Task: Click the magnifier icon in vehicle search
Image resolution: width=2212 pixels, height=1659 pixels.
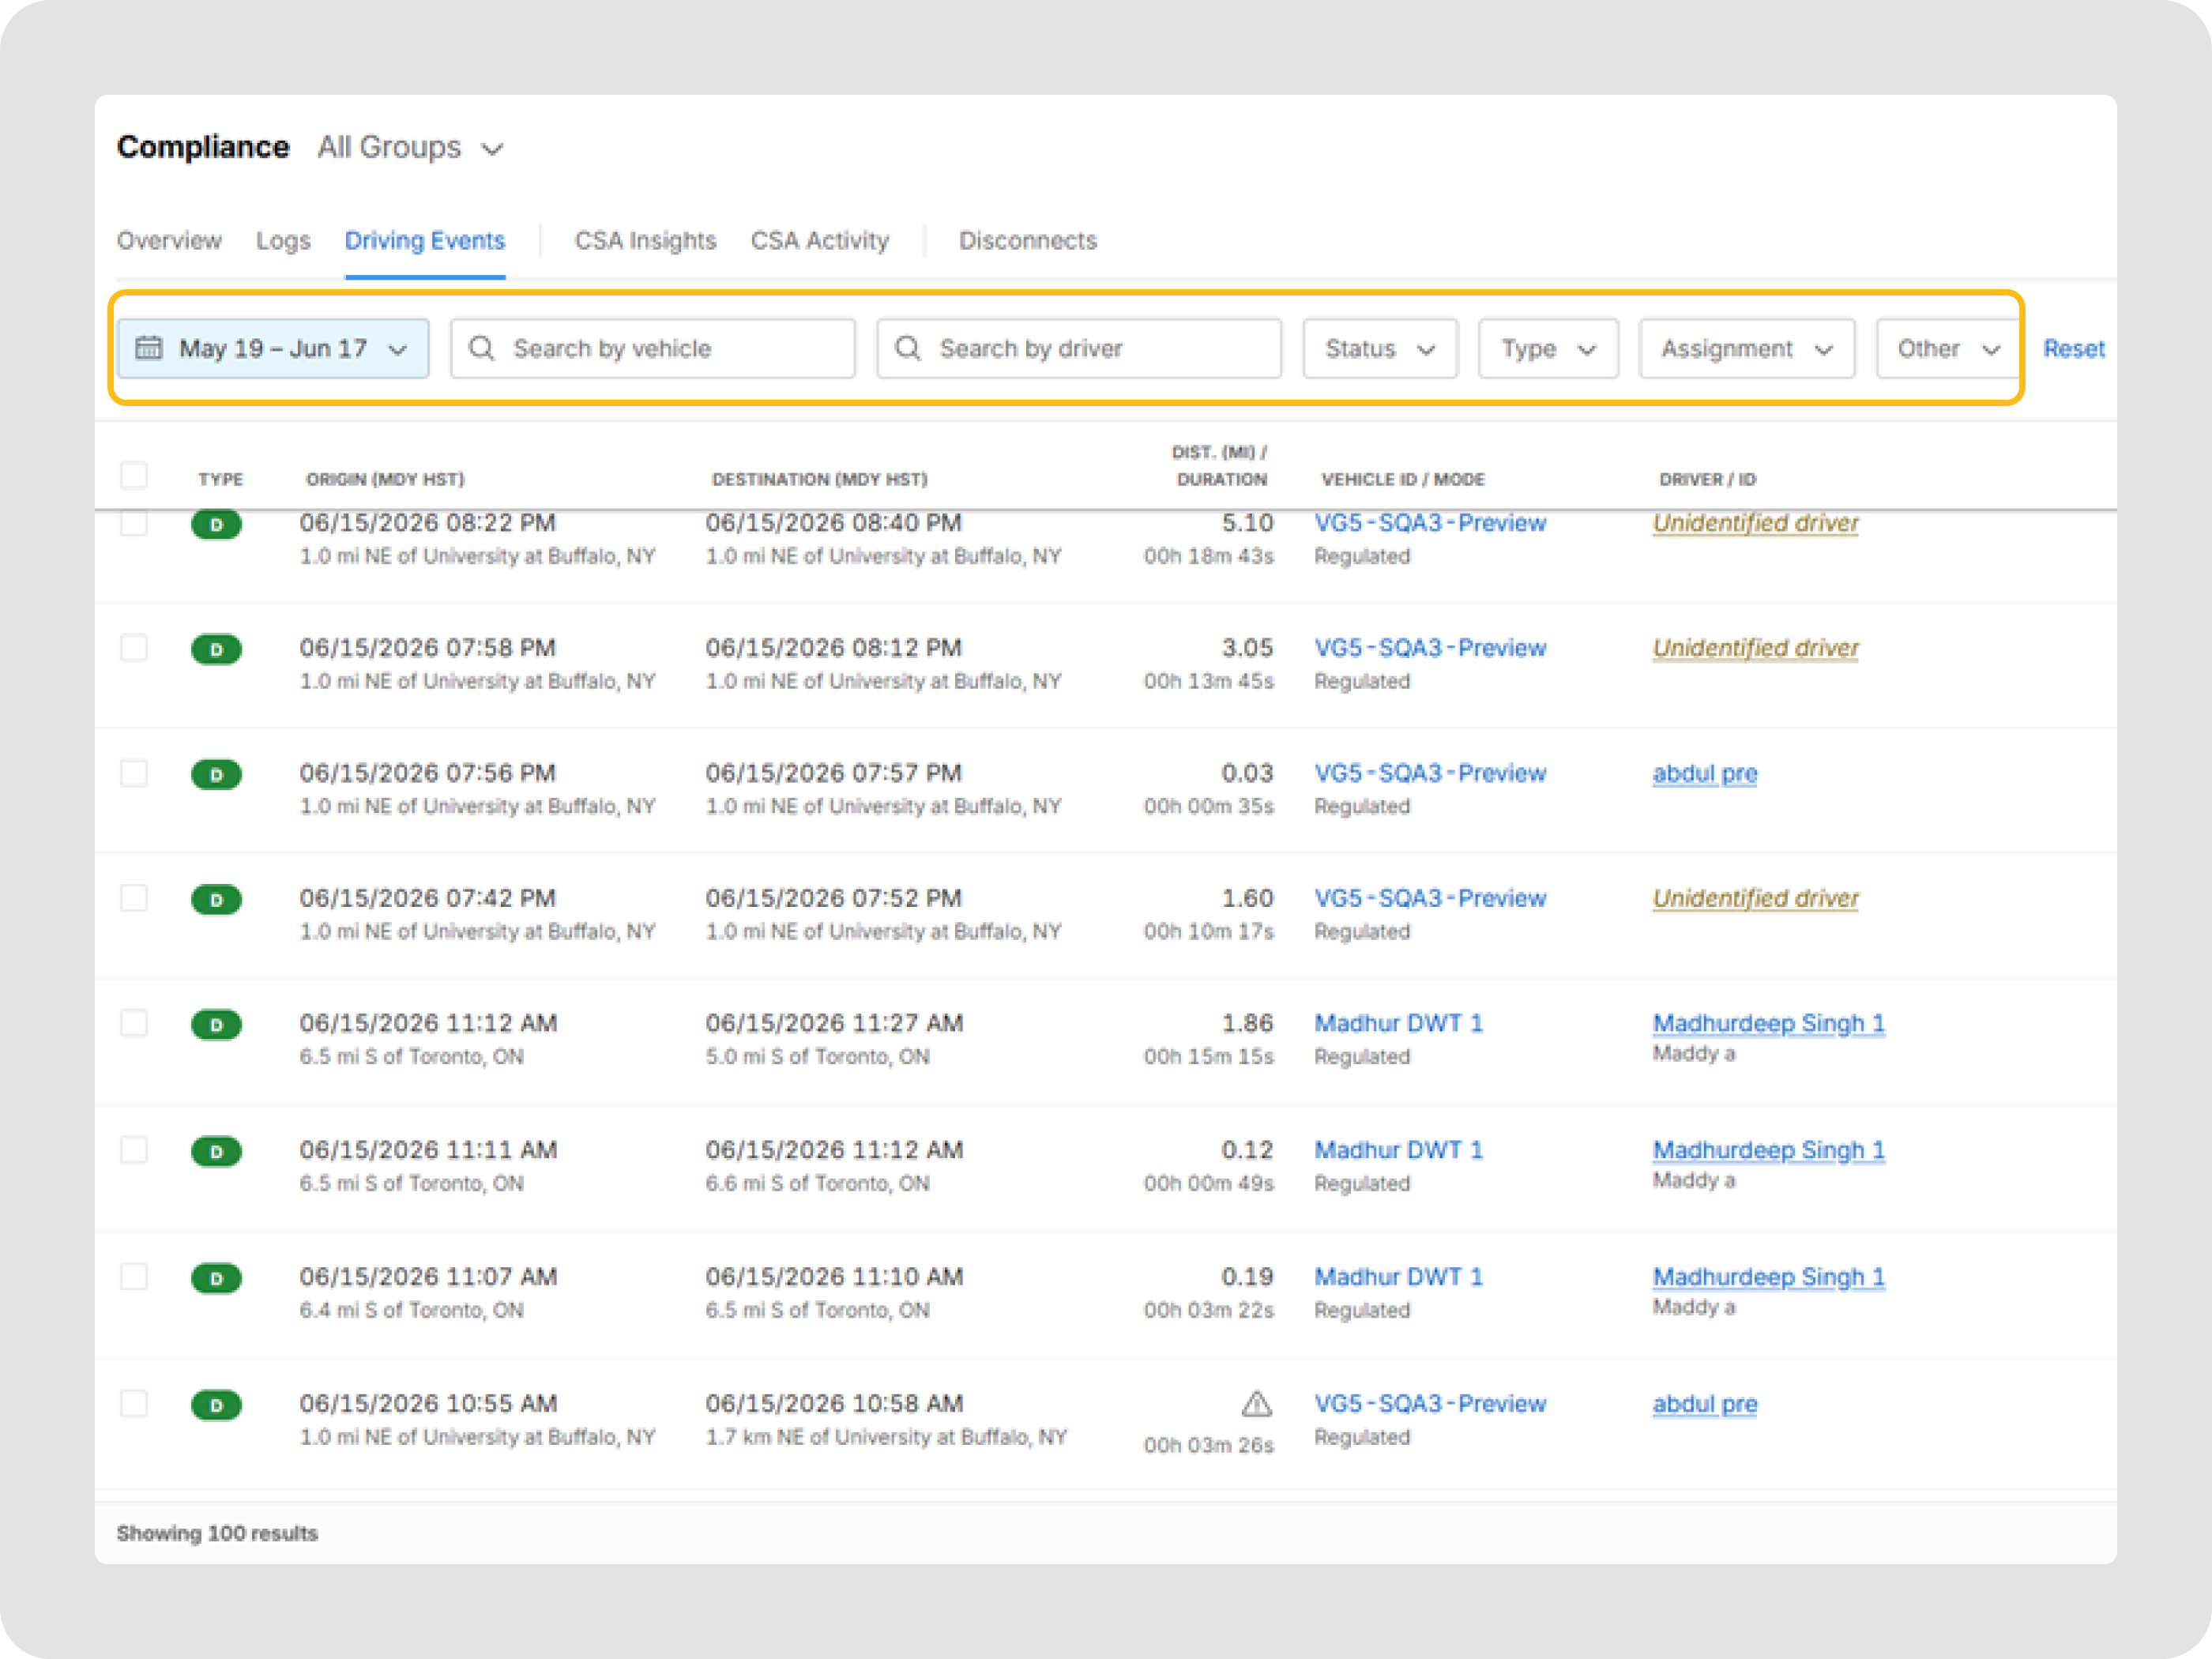Action: (482, 348)
